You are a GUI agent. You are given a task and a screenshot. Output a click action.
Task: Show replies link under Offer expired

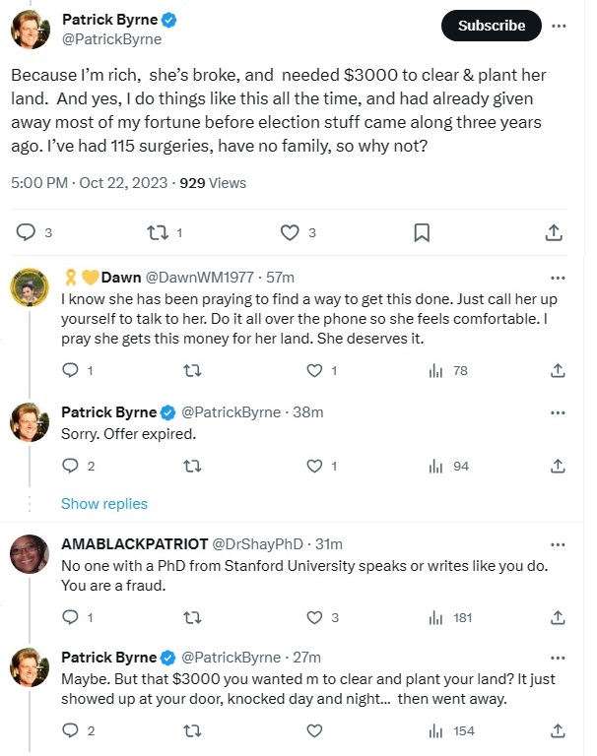[x=104, y=503]
